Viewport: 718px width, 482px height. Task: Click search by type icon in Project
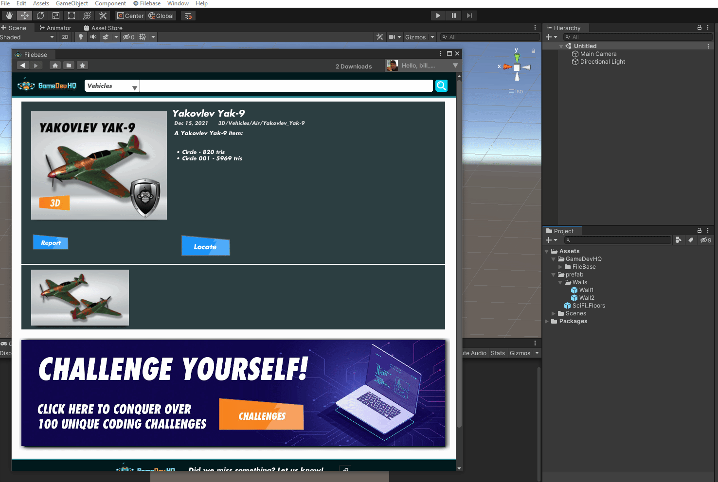(x=679, y=240)
